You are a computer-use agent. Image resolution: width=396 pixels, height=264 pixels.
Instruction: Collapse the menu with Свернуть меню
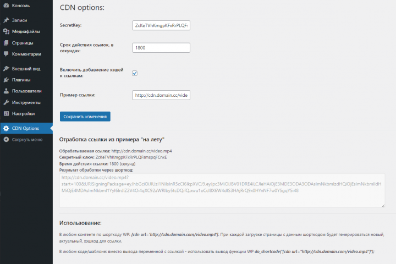click(x=26, y=140)
